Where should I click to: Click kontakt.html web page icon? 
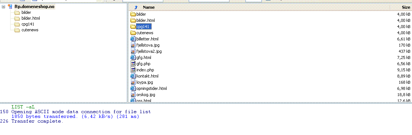pos(133,76)
